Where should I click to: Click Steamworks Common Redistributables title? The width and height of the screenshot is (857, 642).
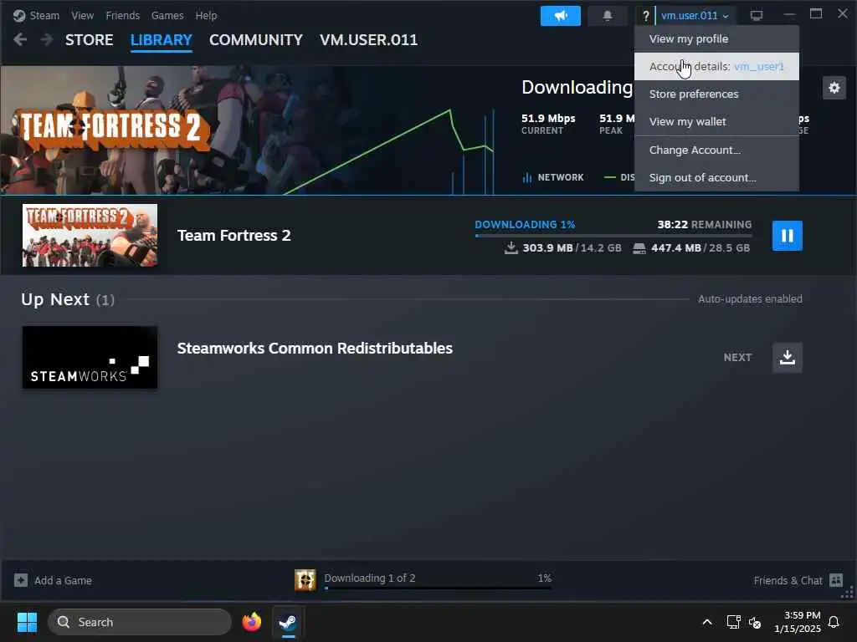315,349
